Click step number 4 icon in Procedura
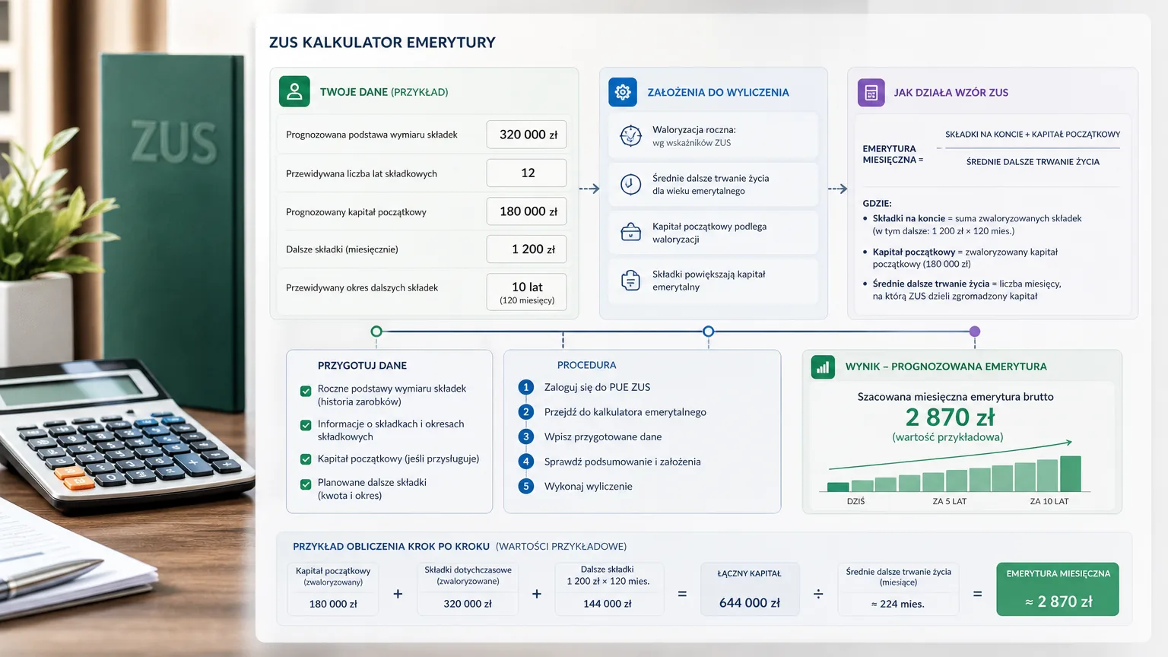 [x=525, y=462]
